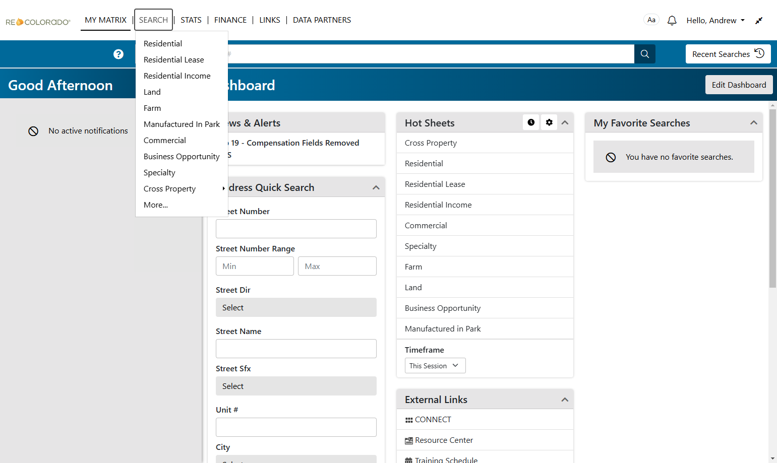Open the help question mark icon
The height and width of the screenshot is (463, 777).
click(118, 54)
